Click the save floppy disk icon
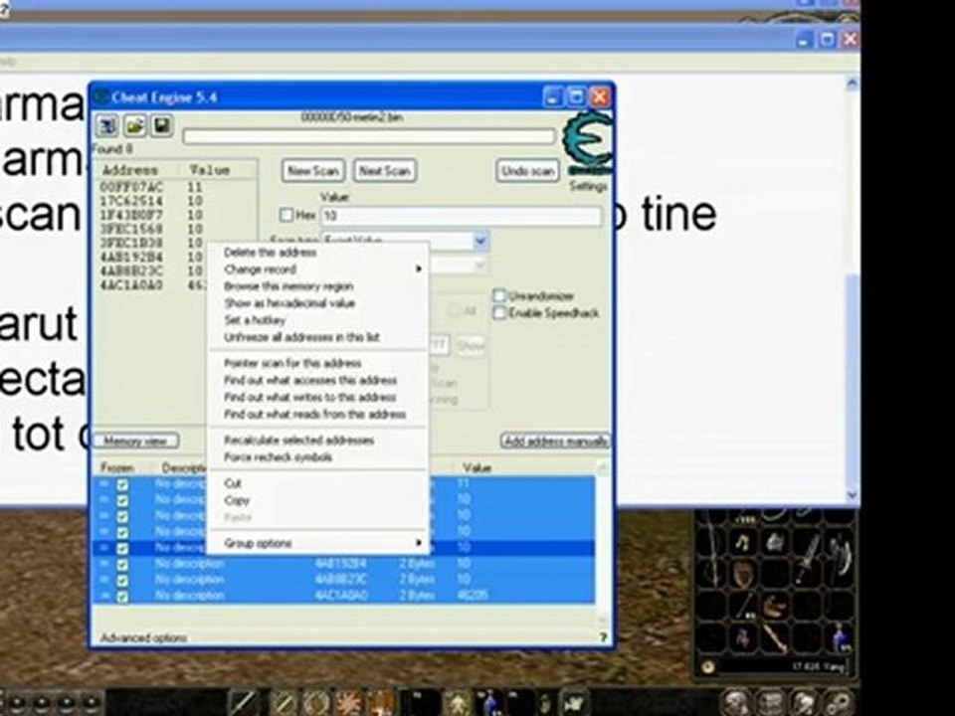 tap(161, 126)
